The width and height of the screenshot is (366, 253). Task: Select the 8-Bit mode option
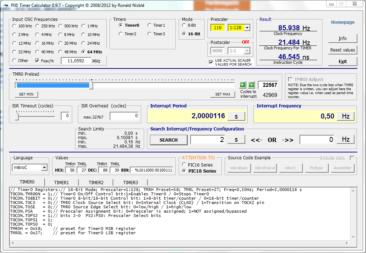[x=184, y=26]
